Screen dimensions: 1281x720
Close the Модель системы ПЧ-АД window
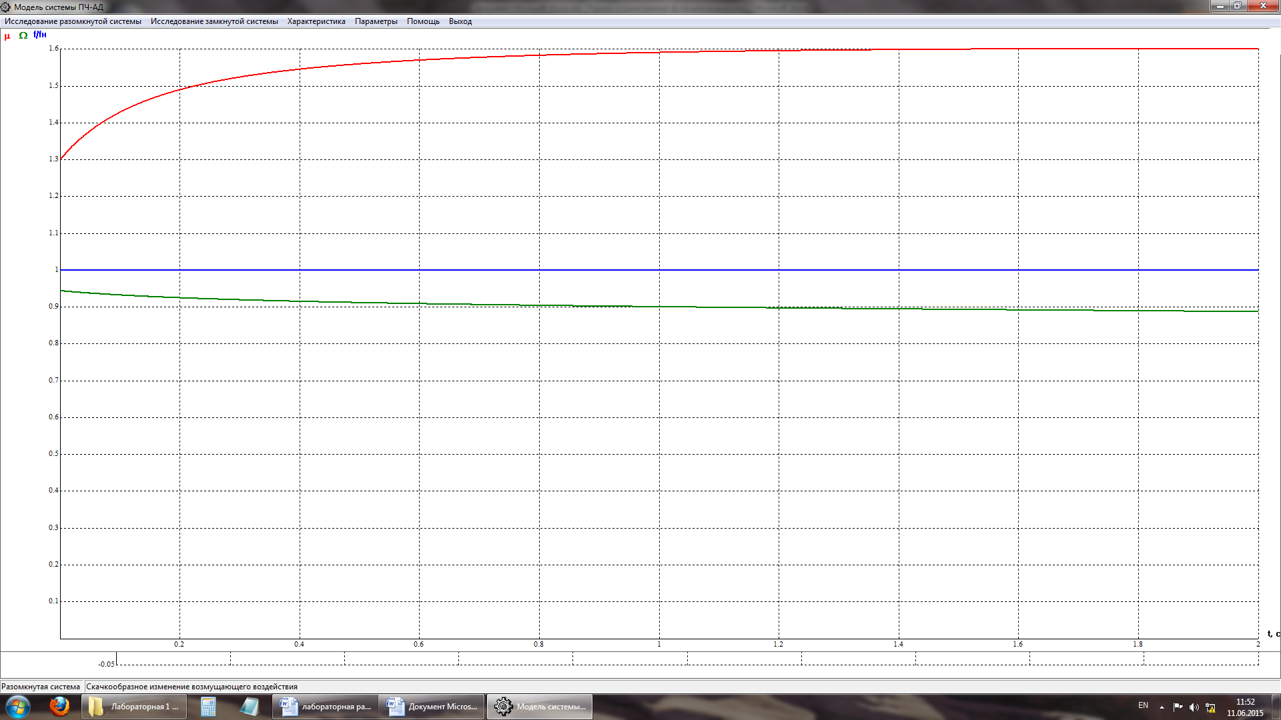pos(1263,6)
